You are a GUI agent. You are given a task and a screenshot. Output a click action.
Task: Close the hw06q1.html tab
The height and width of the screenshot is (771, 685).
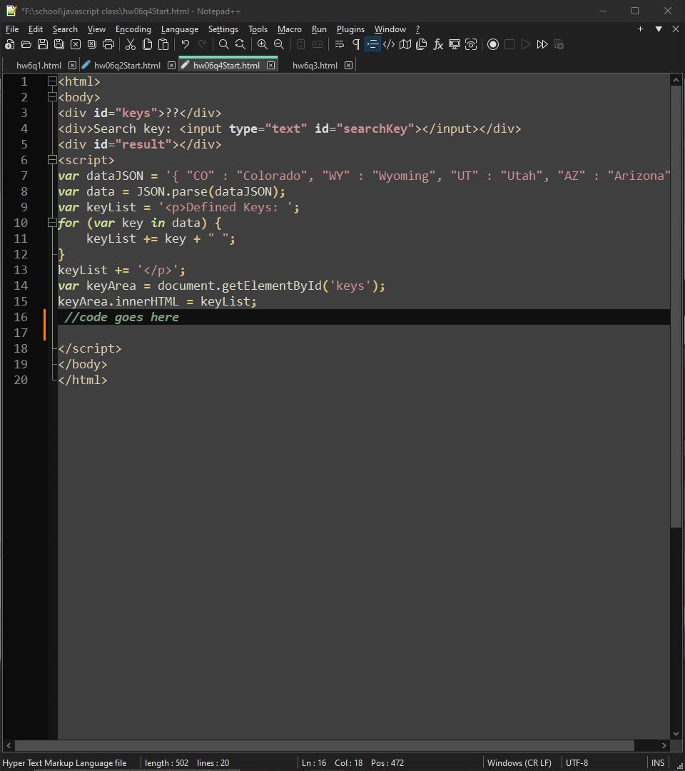point(73,64)
